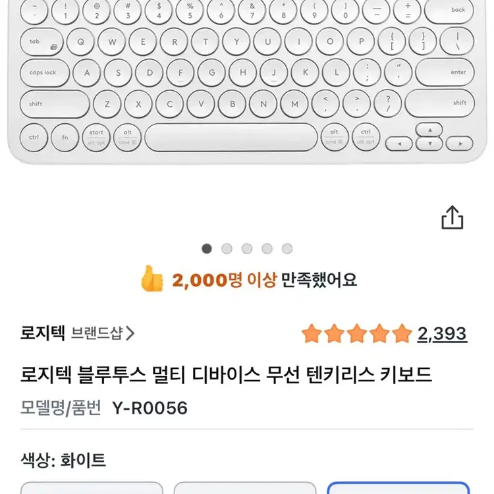Viewport: 494px width, 494px height.
Task: Select the highlighted blue-bordered color option
Action: [x=398, y=488]
